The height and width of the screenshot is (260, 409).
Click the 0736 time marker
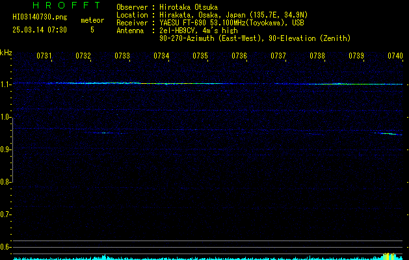pyautogui.click(x=239, y=56)
